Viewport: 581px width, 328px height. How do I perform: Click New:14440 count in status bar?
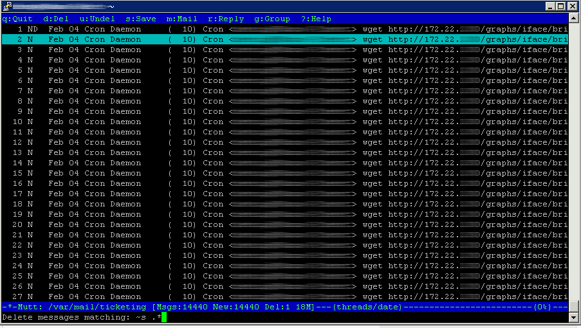pos(235,307)
